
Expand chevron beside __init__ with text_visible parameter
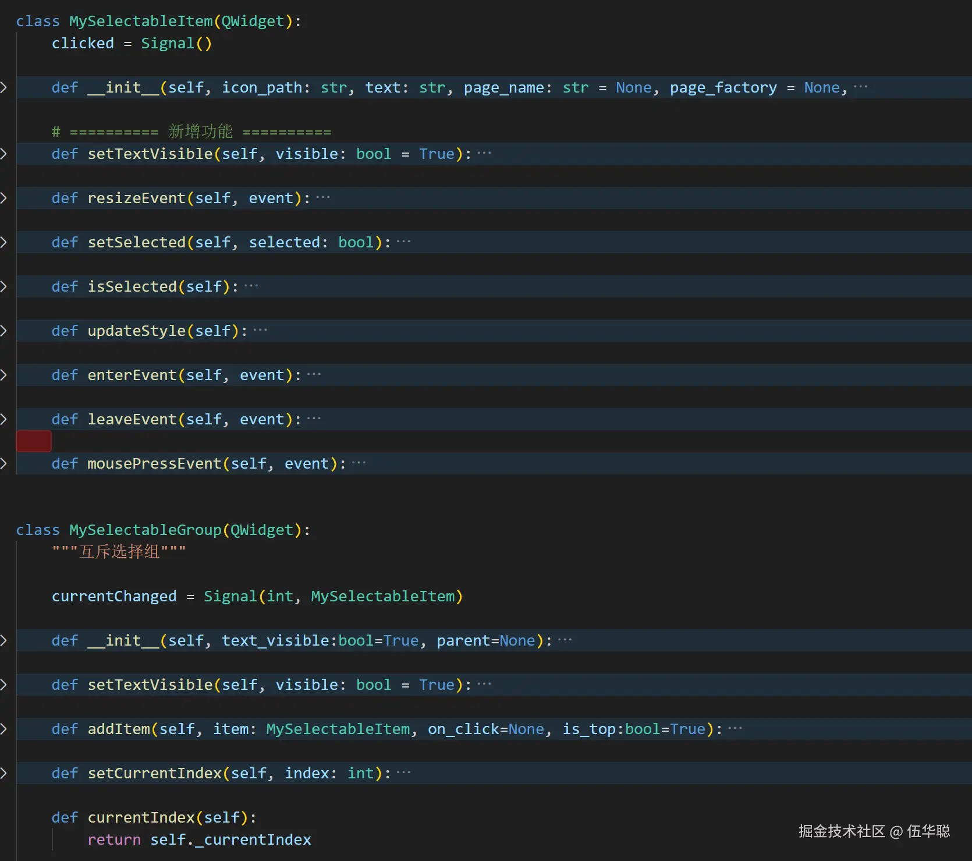tap(3, 640)
